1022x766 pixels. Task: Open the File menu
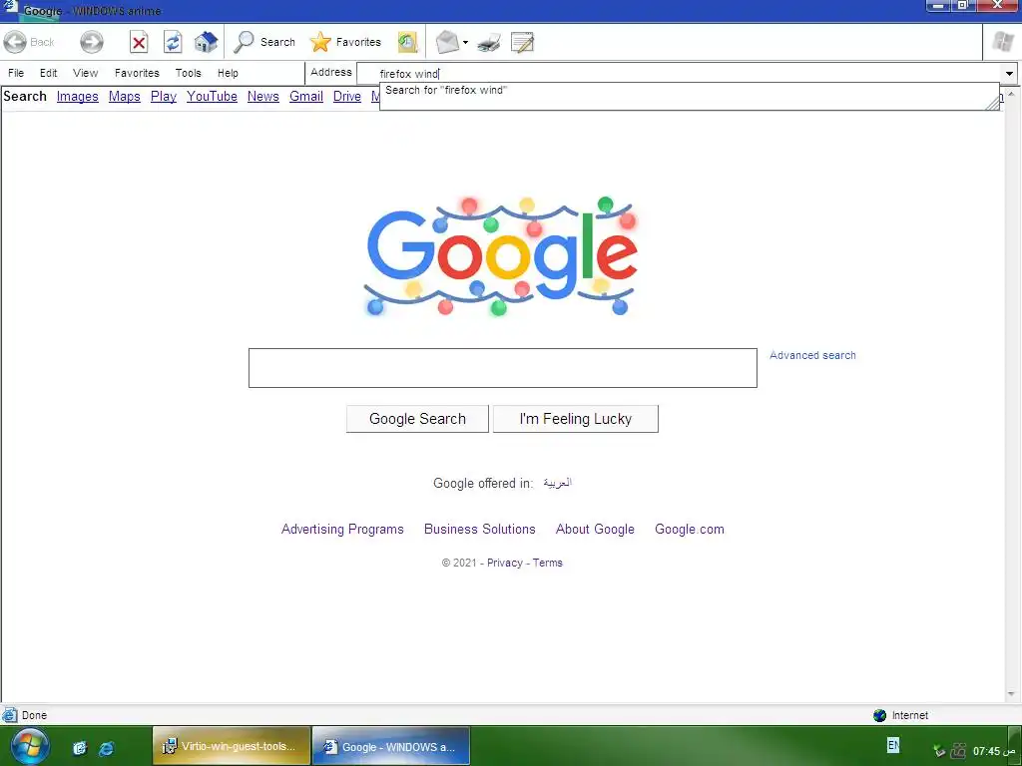(16, 73)
